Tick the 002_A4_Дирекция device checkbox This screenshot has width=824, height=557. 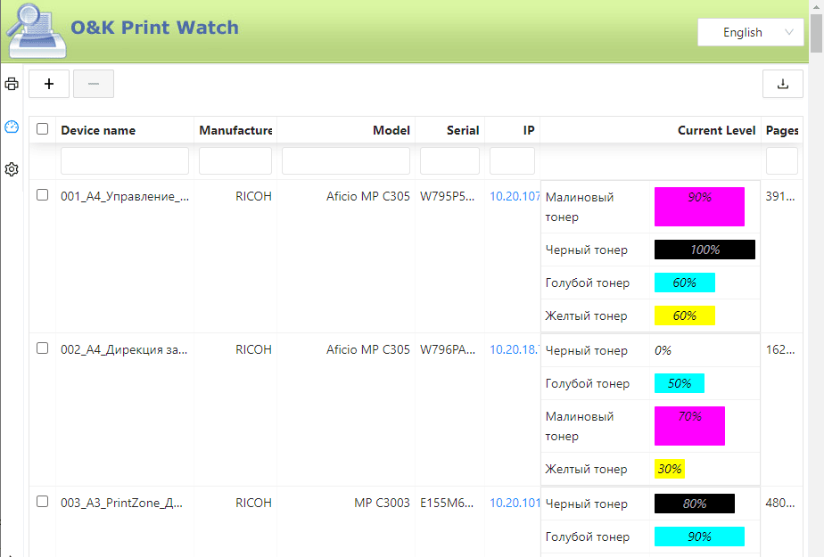coord(43,348)
